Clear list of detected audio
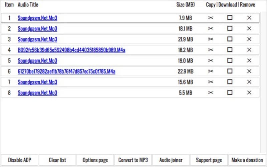 tap(57, 160)
